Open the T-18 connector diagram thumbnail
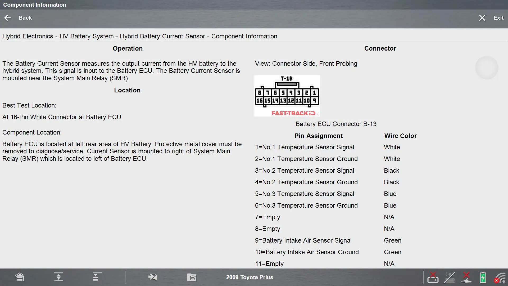Viewport: 508px width, 286px height. click(287, 96)
